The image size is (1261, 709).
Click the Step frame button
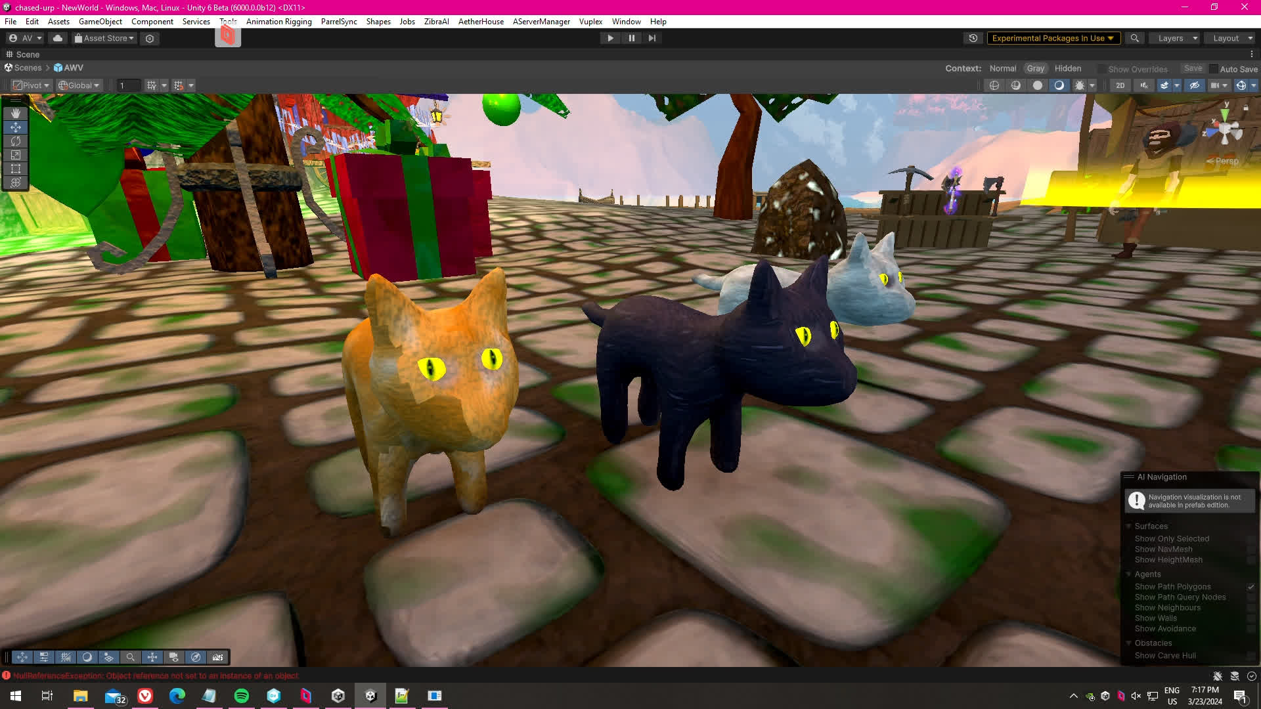652,38
